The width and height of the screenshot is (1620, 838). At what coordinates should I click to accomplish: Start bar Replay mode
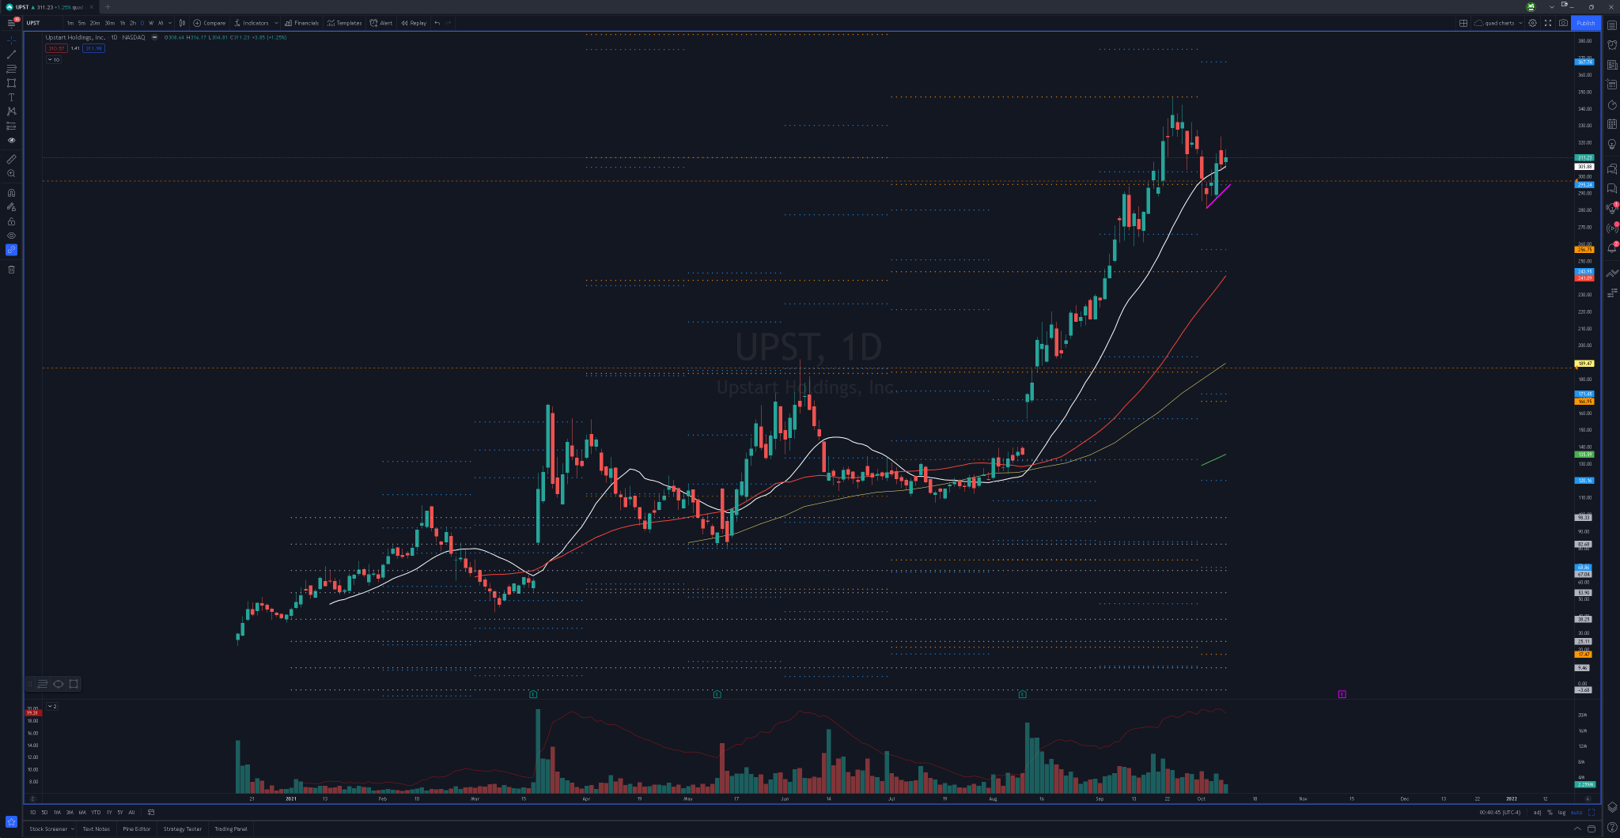click(x=414, y=23)
